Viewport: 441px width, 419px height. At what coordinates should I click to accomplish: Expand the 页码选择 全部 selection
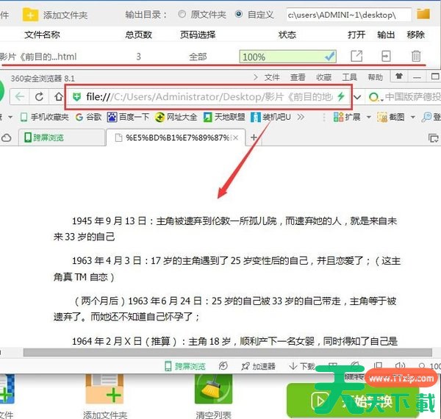click(198, 57)
